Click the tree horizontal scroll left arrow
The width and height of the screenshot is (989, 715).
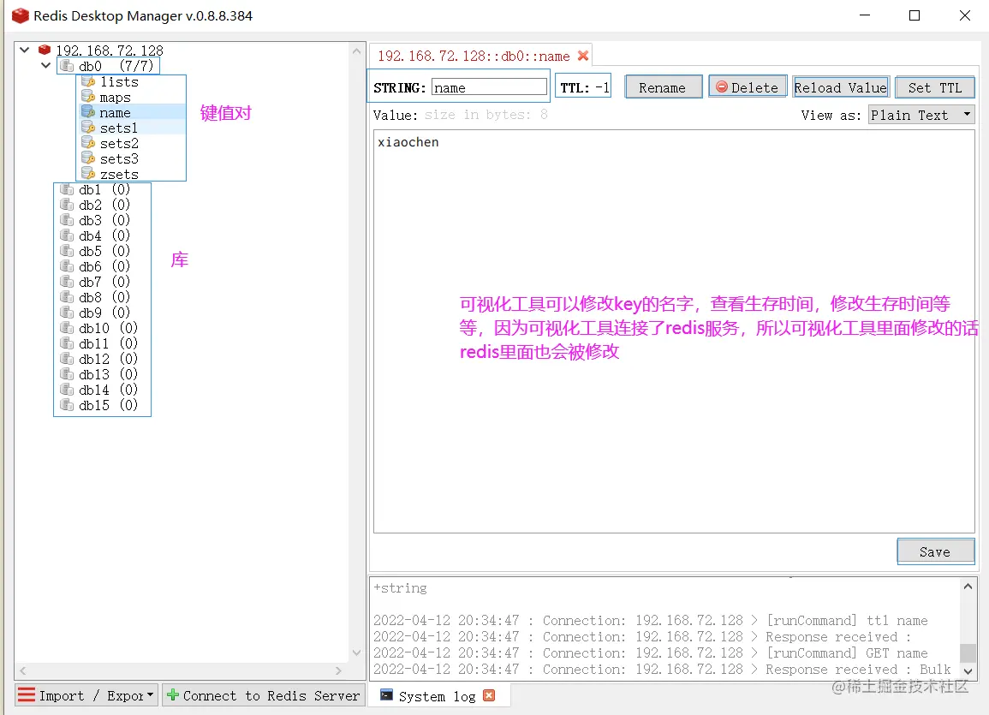23,670
